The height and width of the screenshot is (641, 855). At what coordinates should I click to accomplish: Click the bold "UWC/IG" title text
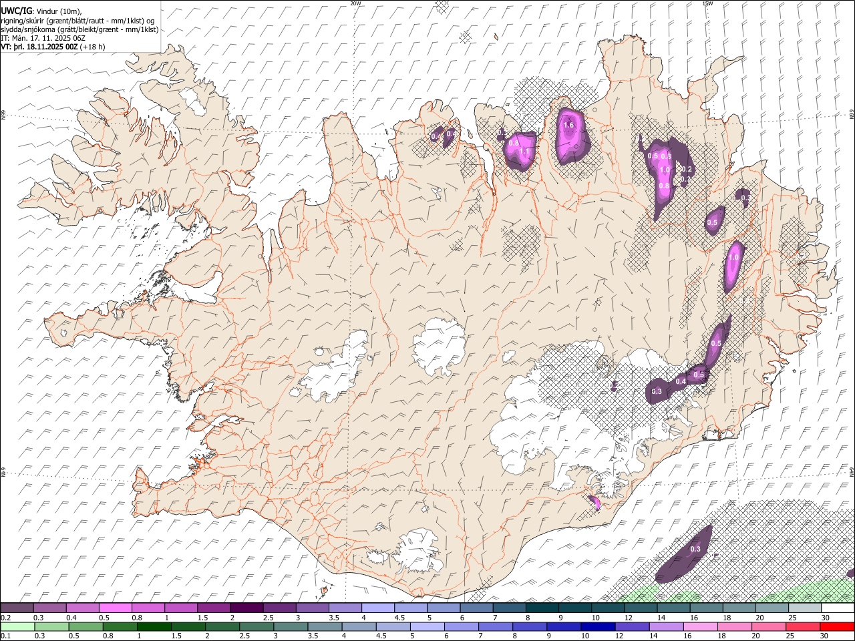coord(16,11)
